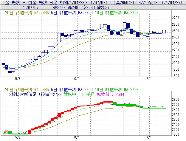Click the '7/1' date label under the upper chart
The width and height of the screenshot is (186, 141).
[149, 79]
